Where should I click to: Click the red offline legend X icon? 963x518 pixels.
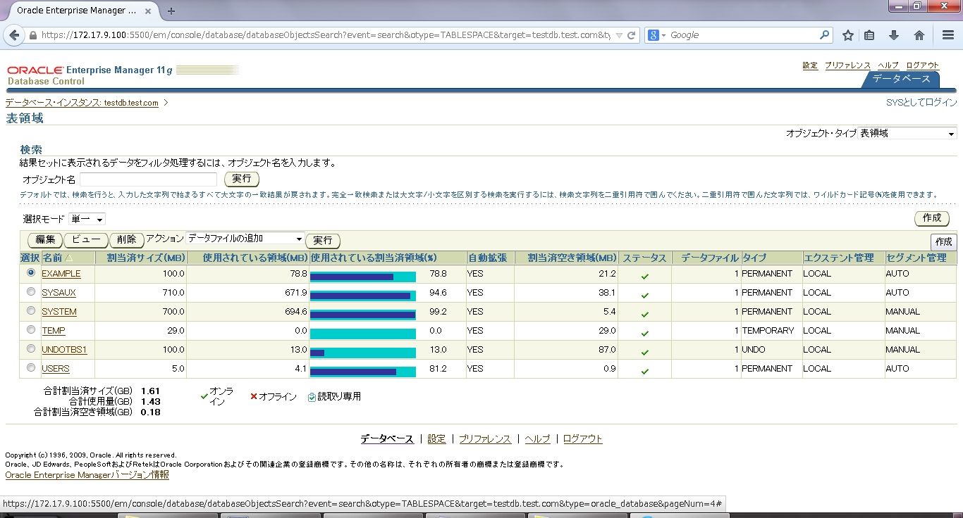pyautogui.click(x=254, y=397)
